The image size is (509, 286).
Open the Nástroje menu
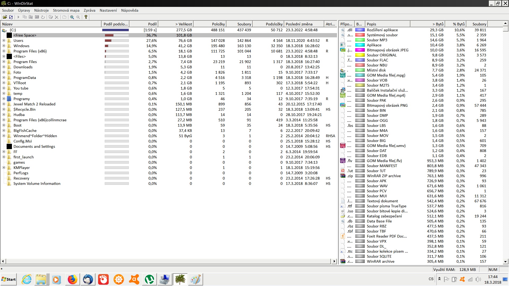(41, 10)
